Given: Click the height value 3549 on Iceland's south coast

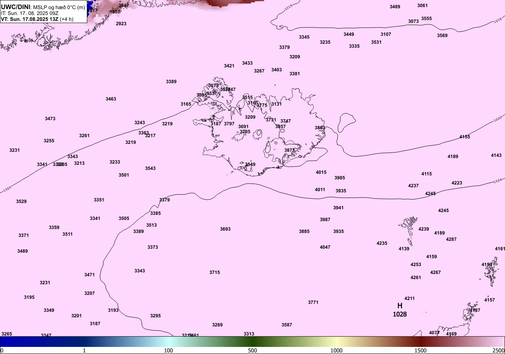Looking at the screenshot, I should click(x=250, y=164).
